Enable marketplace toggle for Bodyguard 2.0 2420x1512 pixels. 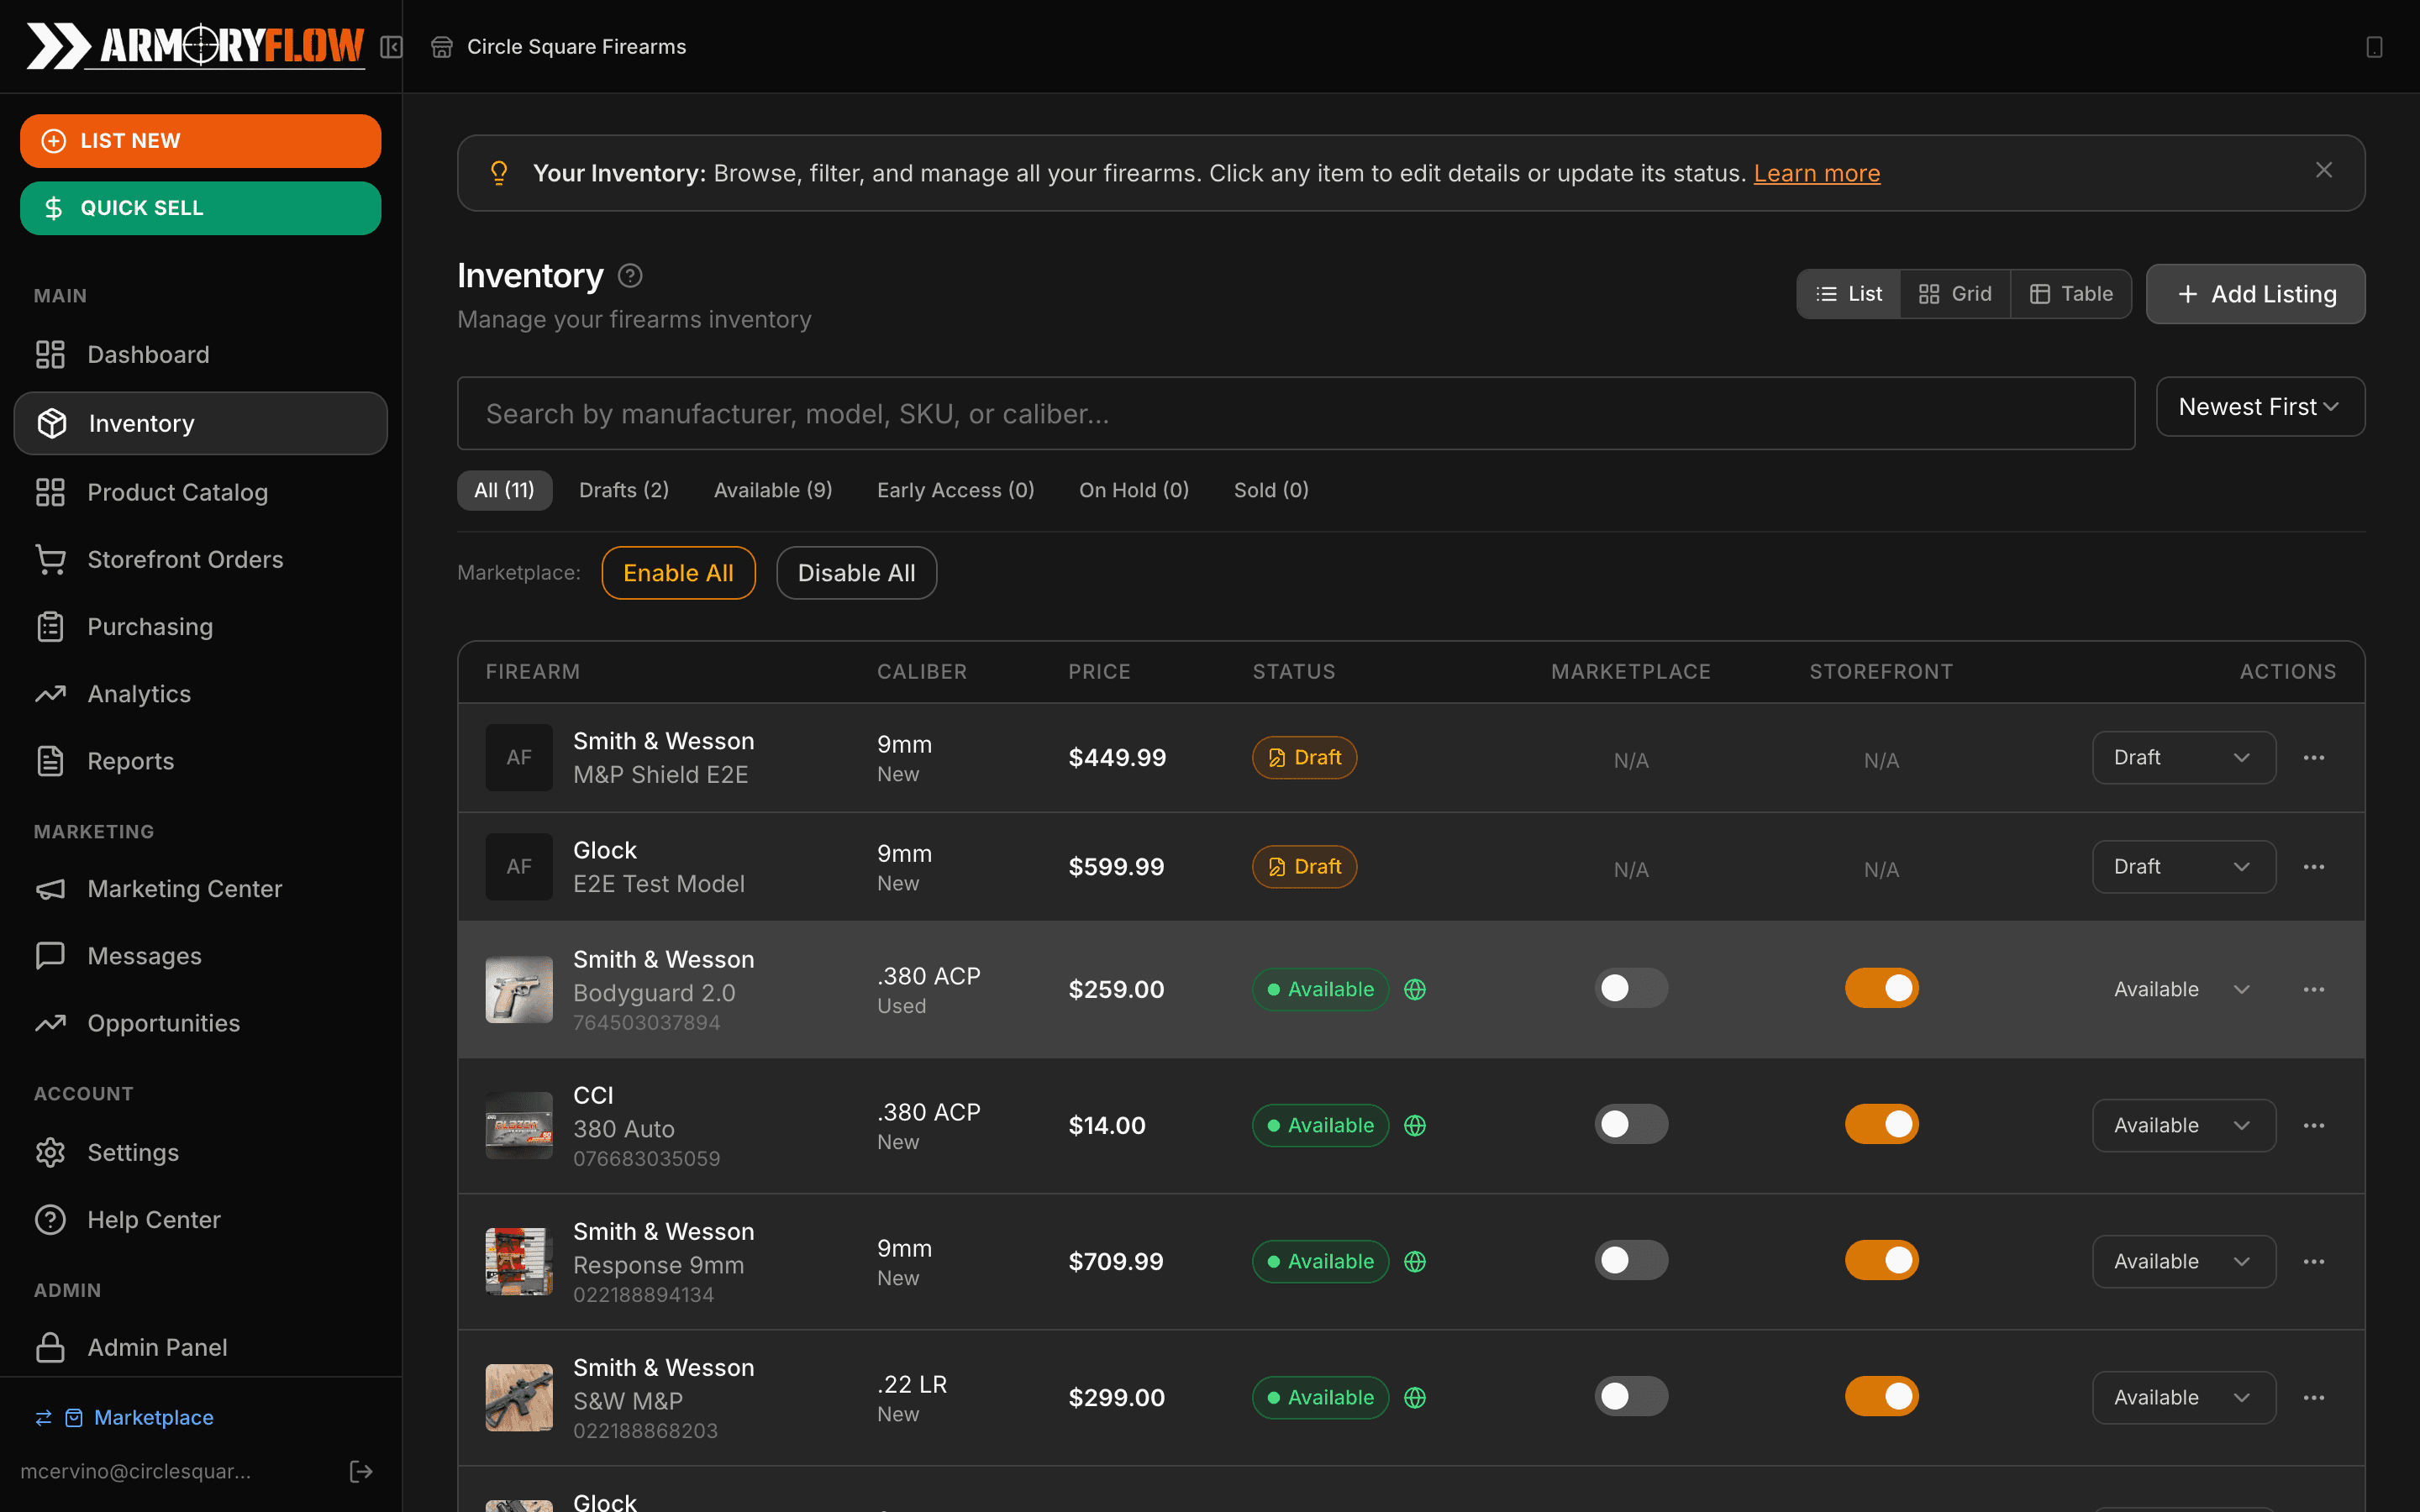[1630, 988]
